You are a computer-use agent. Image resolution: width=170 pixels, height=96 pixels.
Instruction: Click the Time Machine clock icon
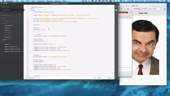click(x=114, y=1)
